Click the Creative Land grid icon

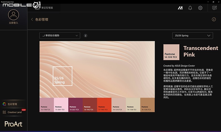click(x=4, y=112)
